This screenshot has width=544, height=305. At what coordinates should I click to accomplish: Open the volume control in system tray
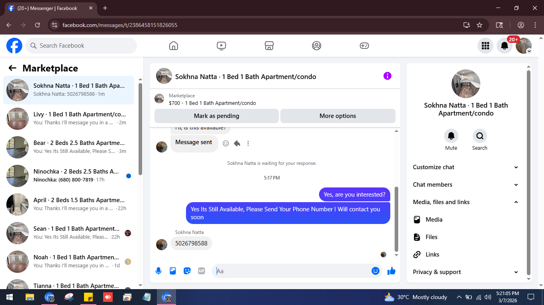488,297
